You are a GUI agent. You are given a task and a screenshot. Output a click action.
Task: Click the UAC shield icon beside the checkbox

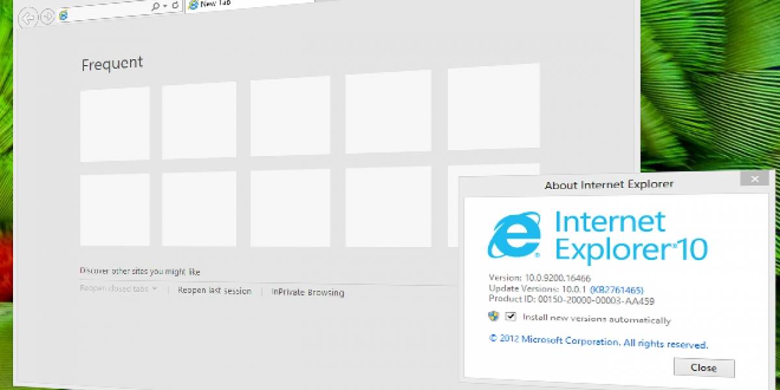[x=494, y=316]
